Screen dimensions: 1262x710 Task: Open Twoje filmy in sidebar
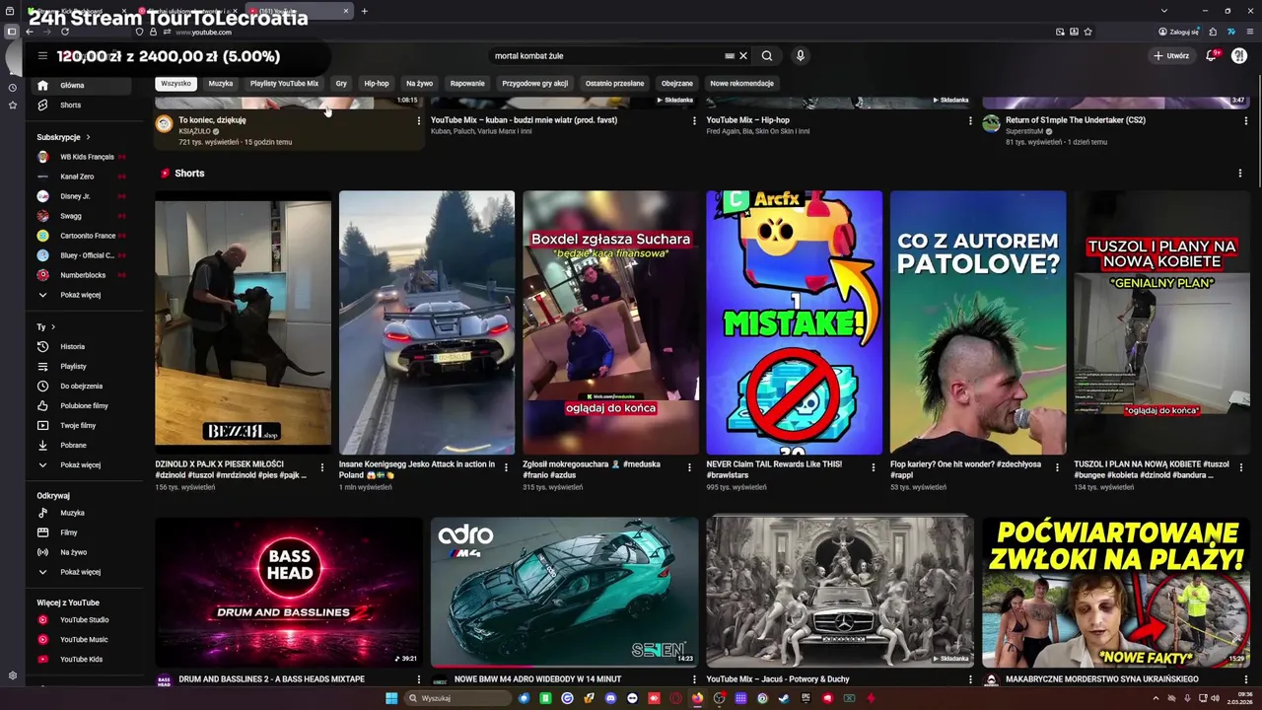pyautogui.click(x=83, y=426)
